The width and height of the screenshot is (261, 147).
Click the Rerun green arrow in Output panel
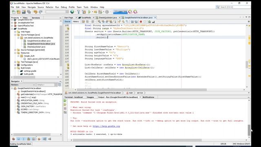(65, 101)
